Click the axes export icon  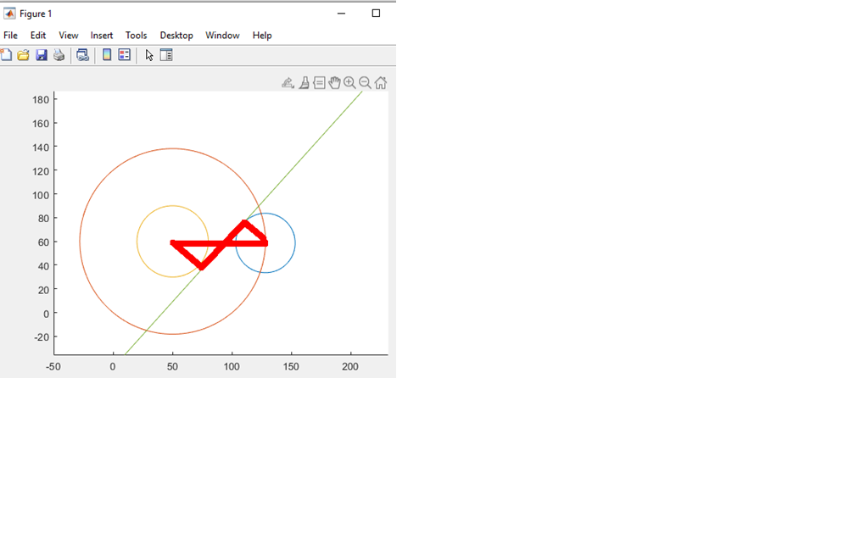coord(288,83)
